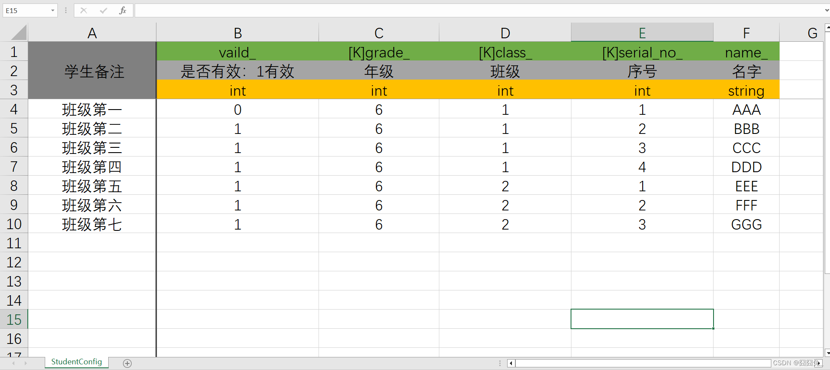Click the 'GGG' name cell
The height and width of the screenshot is (370, 830).
pyautogui.click(x=746, y=224)
